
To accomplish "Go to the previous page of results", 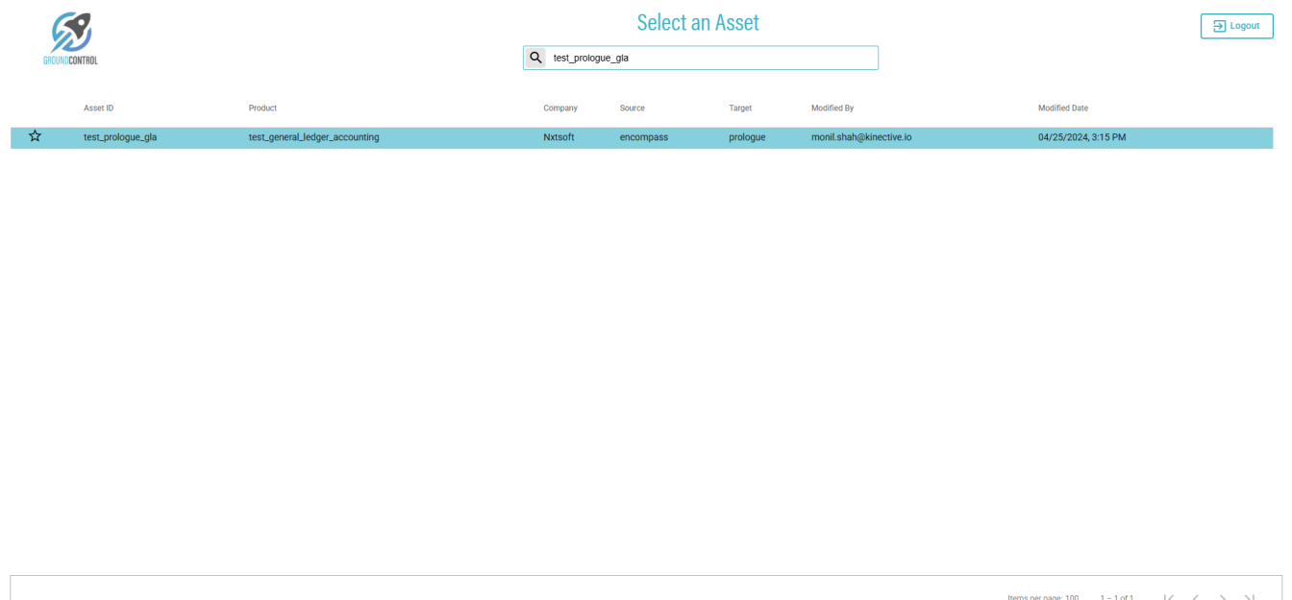I will [x=1196, y=597].
